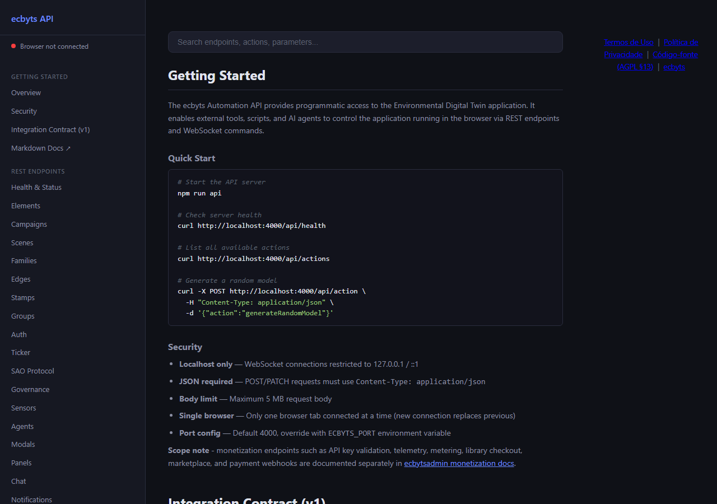Click the Browser not connected status indicator
This screenshot has width=717, height=504.
[50, 46]
